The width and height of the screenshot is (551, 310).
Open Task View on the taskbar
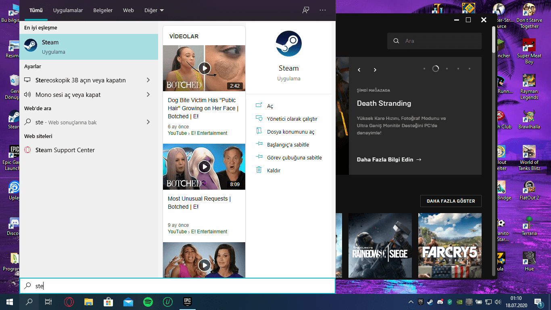pyautogui.click(x=48, y=302)
